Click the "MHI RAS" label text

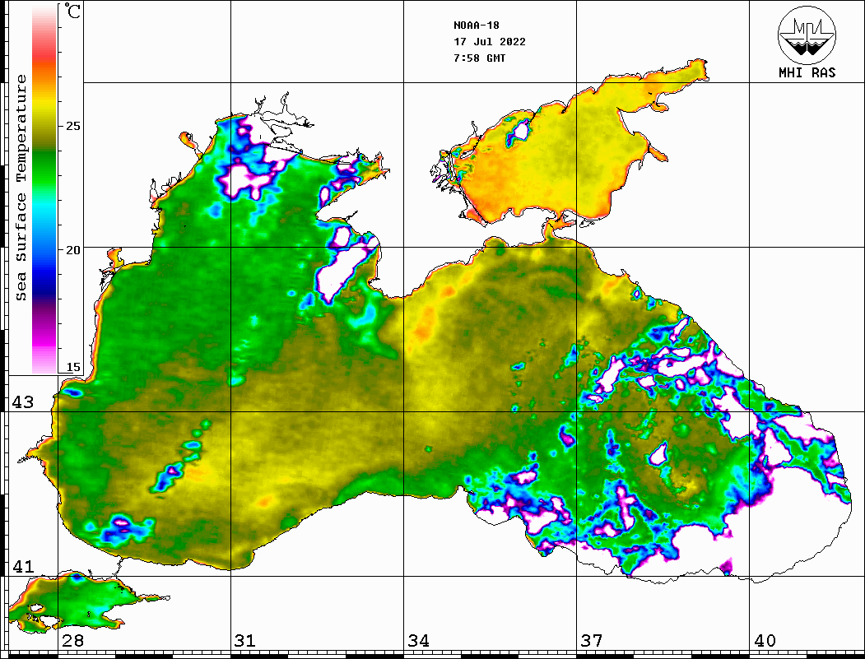coord(807,72)
